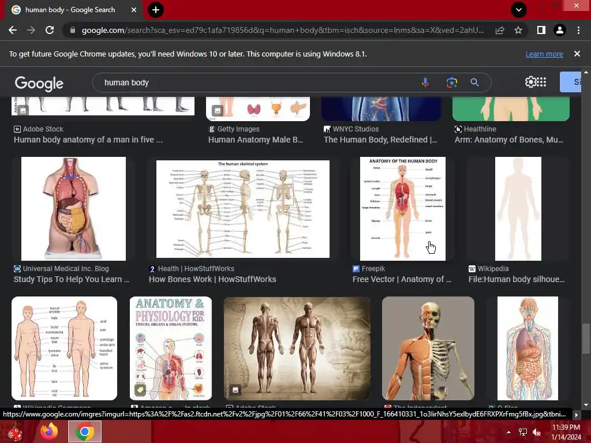Image resolution: width=591 pixels, height=443 pixels.
Task: Open File:Human body silhoue... result title
Action: 517,280
